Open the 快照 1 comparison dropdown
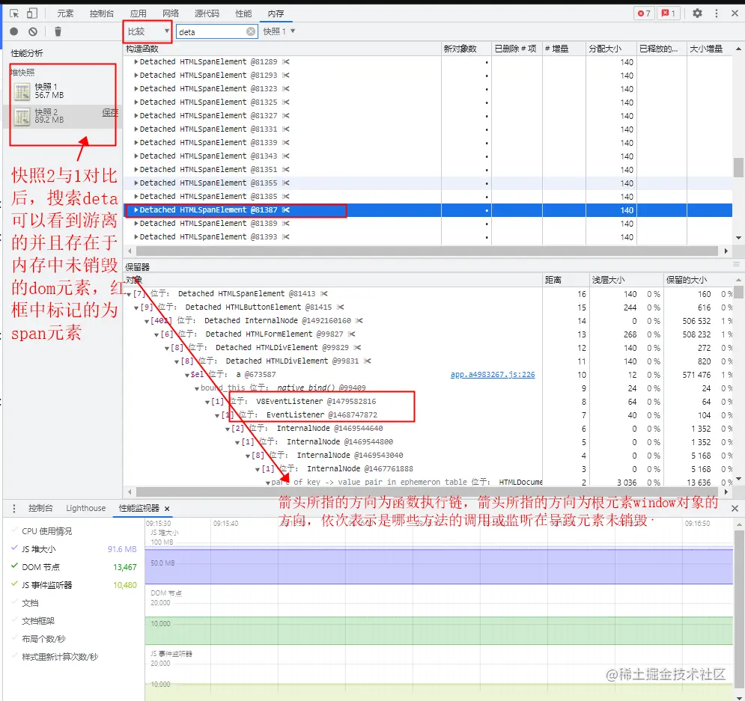The height and width of the screenshot is (701, 745). click(x=279, y=31)
